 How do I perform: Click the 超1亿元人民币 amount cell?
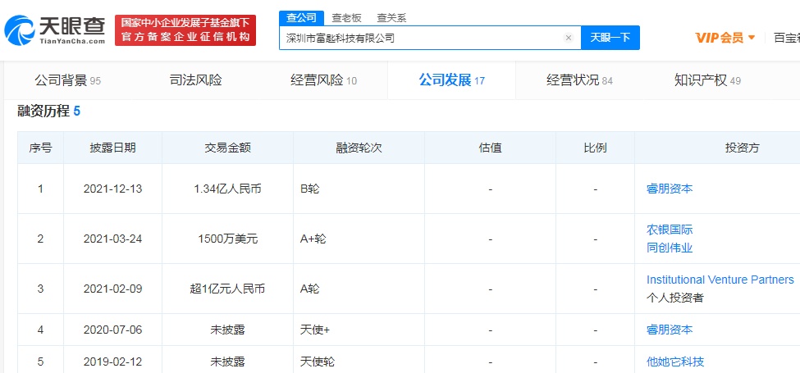[x=227, y=289]
